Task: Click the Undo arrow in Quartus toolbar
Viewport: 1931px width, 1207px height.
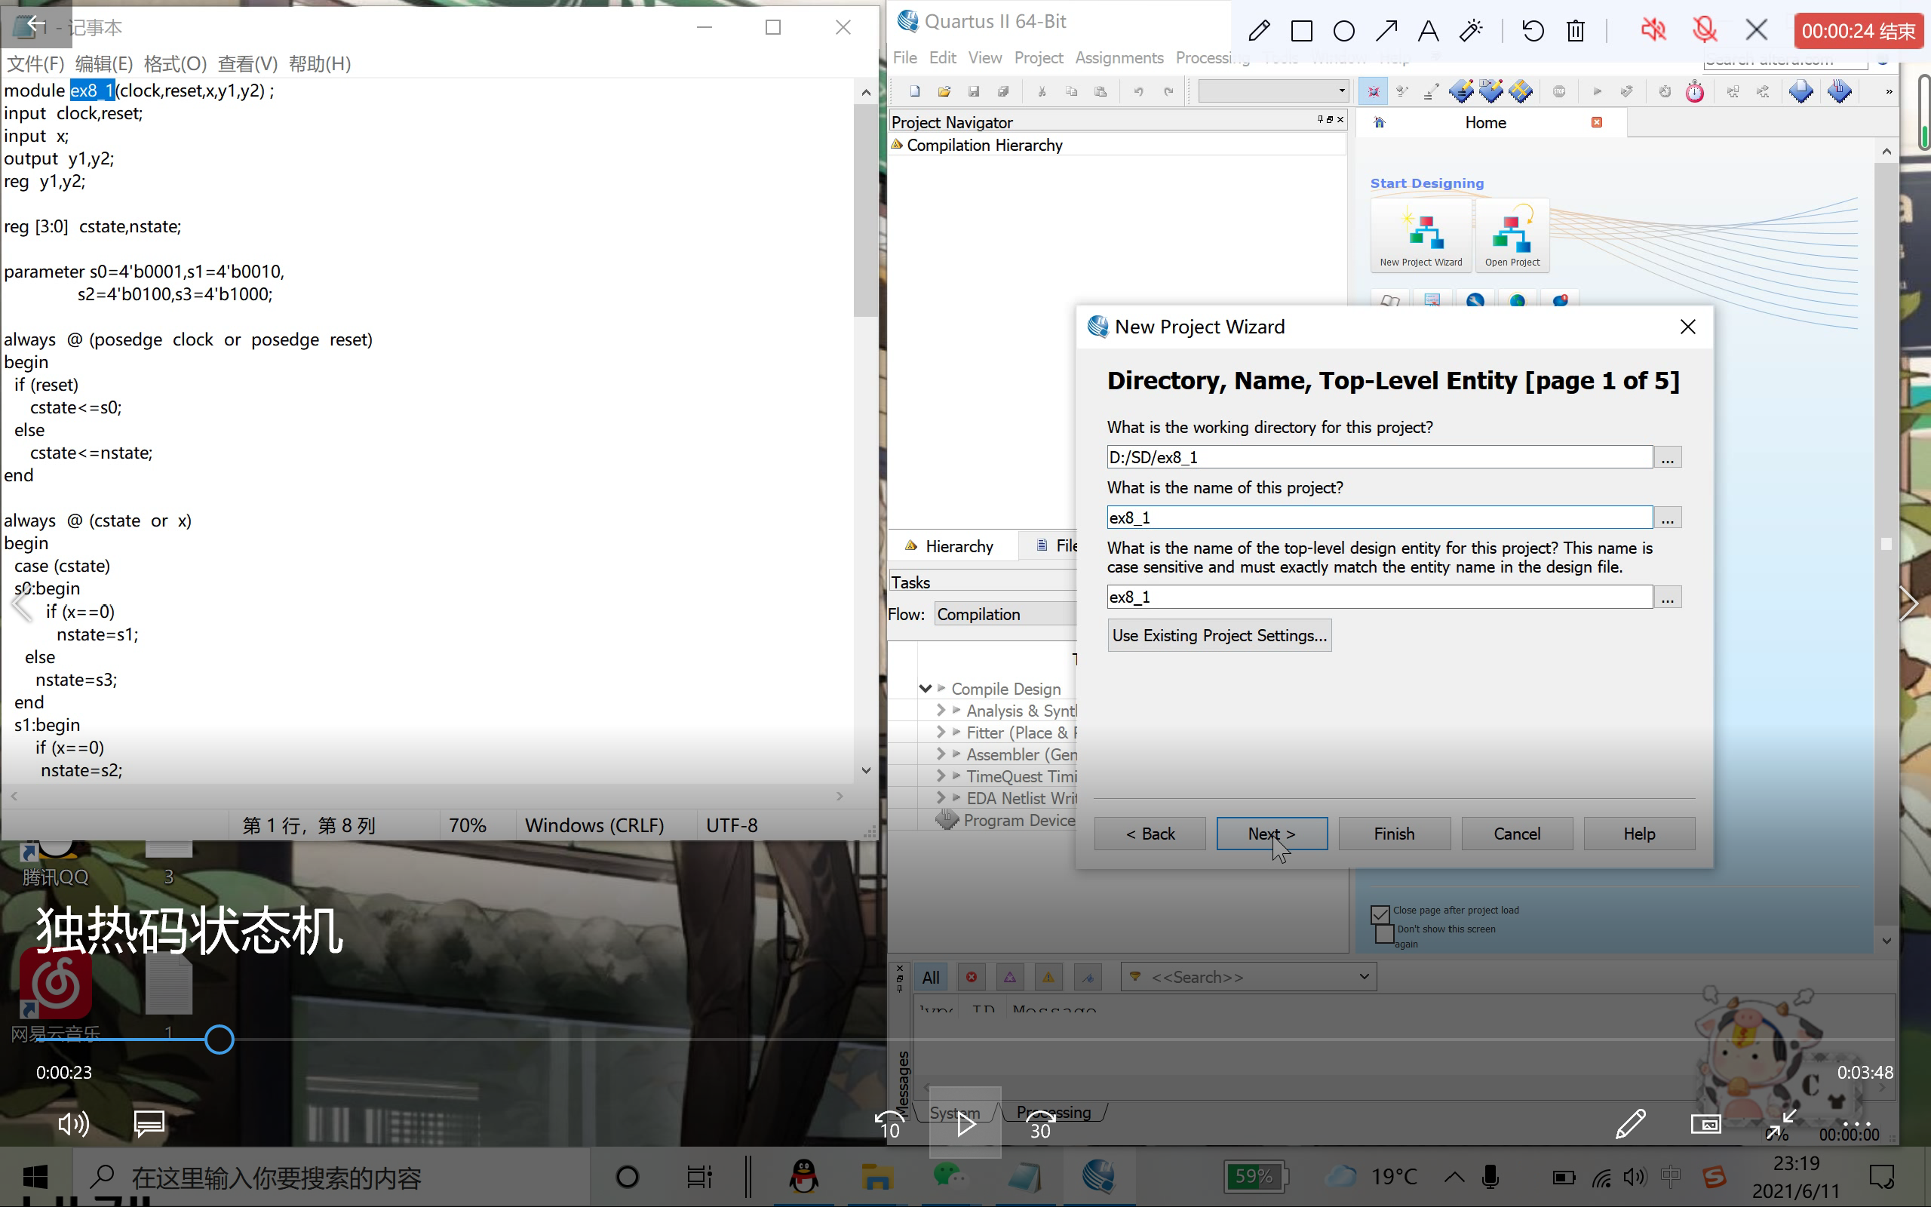Action: click(x=1139, y=92)
